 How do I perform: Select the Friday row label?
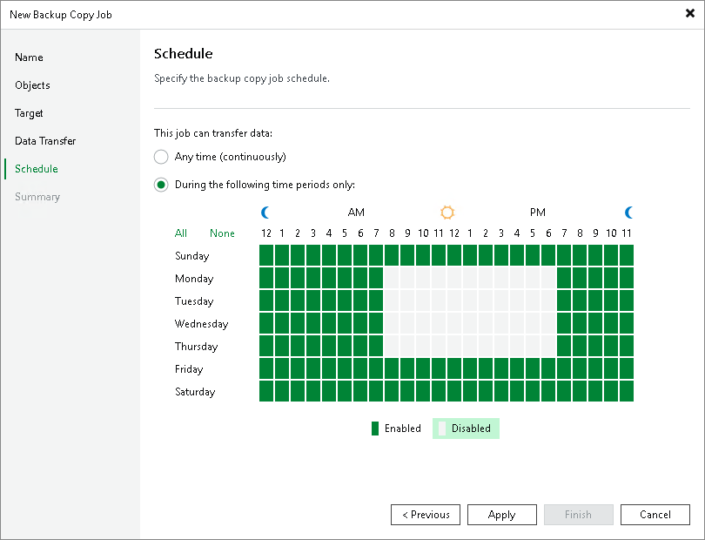189,369
